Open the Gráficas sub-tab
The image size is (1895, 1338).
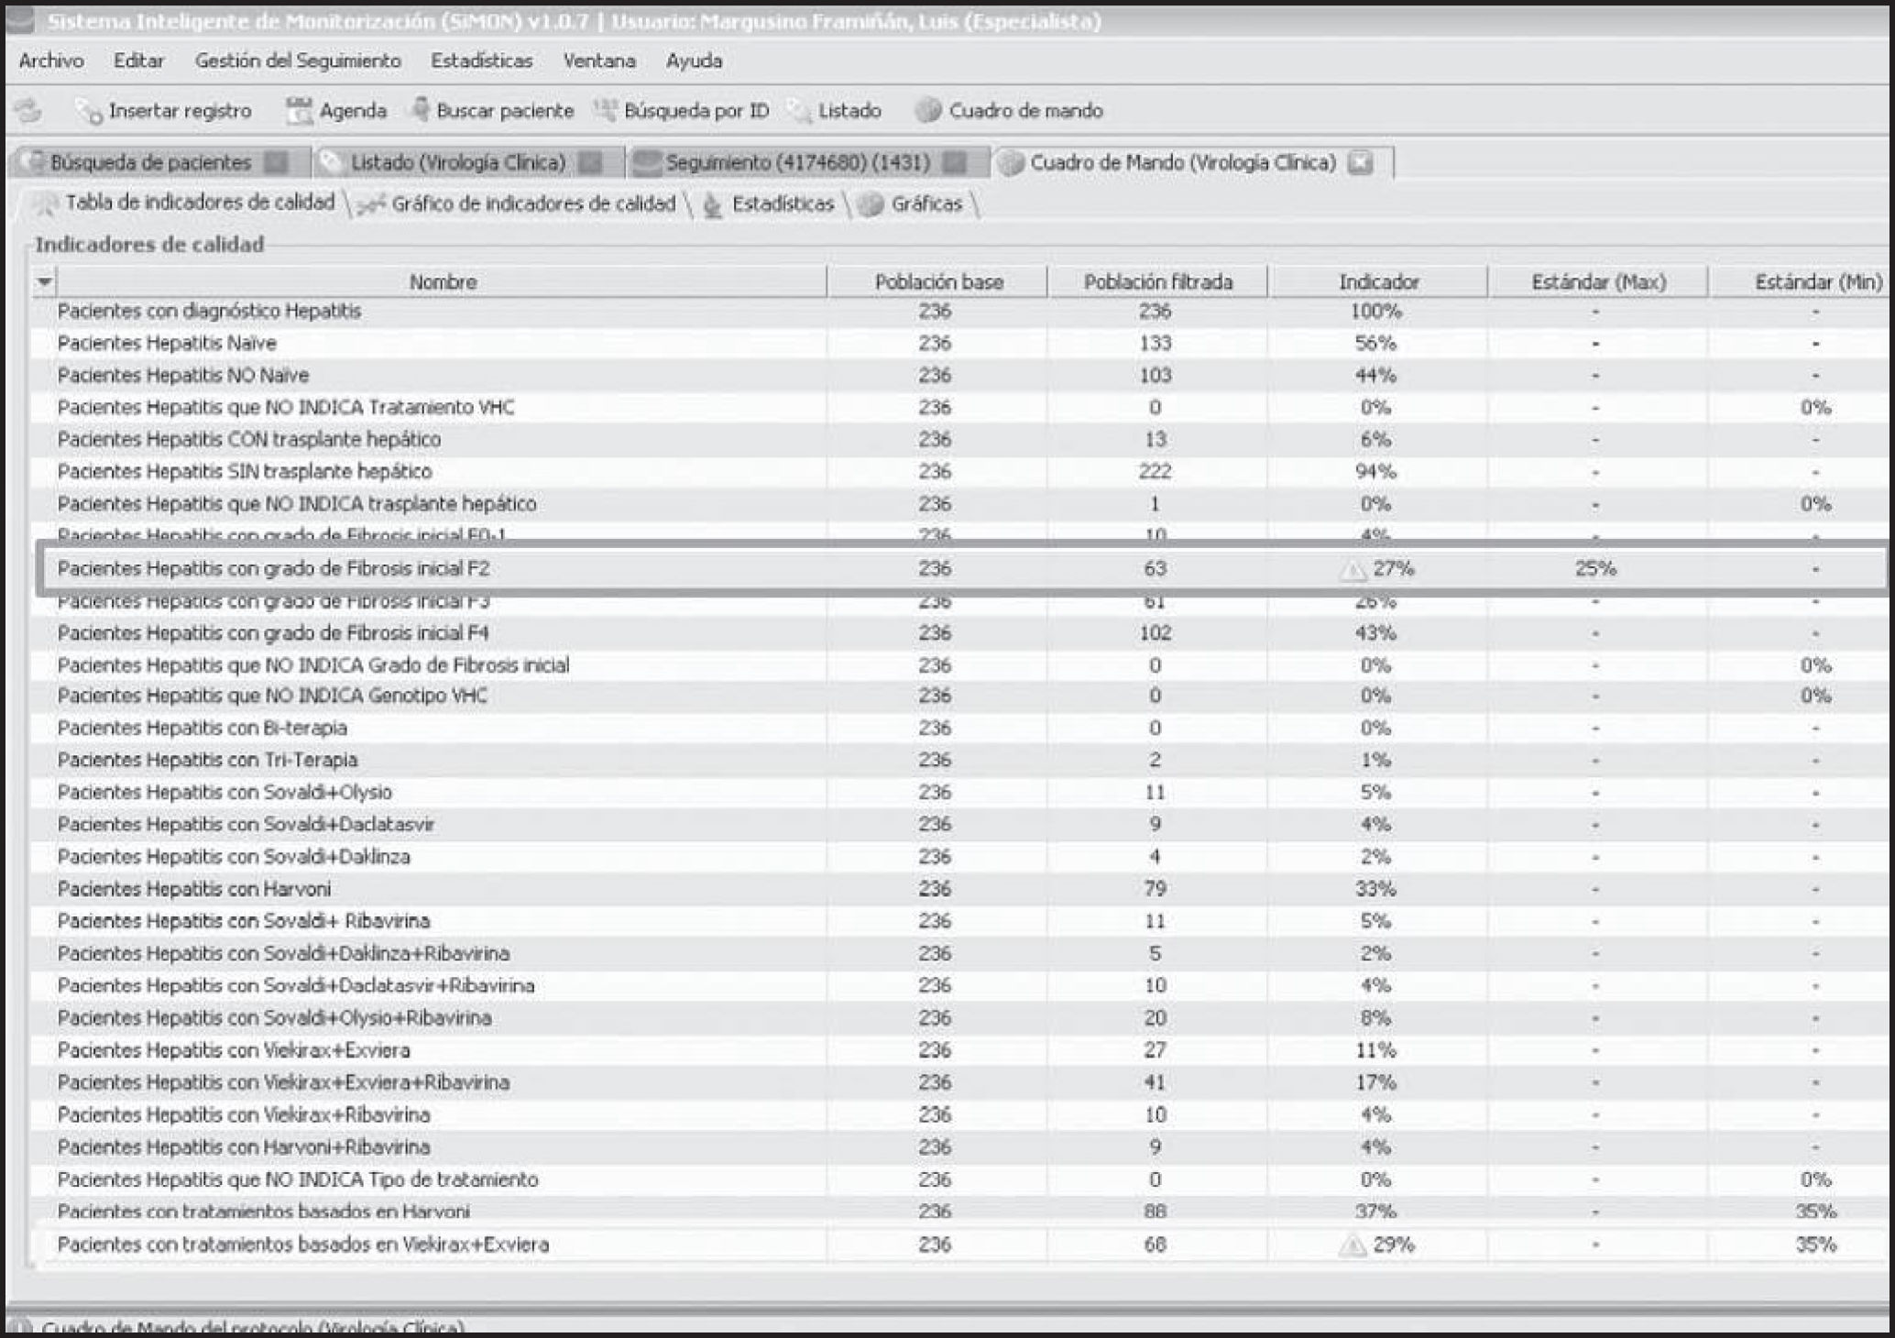pyautogui.click(x=926, y=203)
